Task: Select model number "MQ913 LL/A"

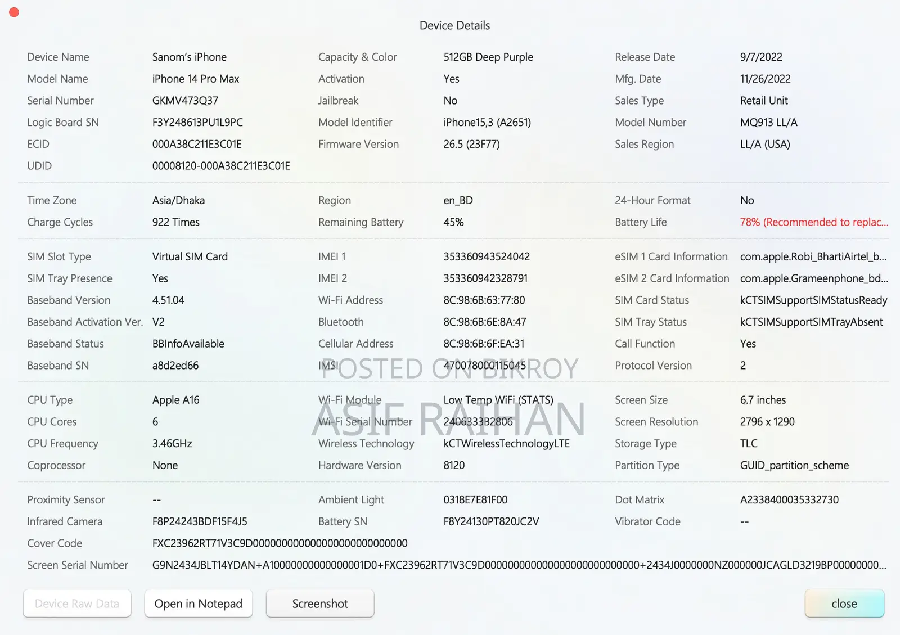Action: click(x=769, y=123)
